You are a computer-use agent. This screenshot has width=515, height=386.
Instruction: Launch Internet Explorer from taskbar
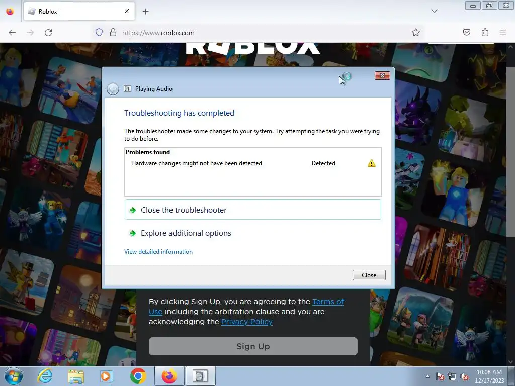click(x=45, y=376)
